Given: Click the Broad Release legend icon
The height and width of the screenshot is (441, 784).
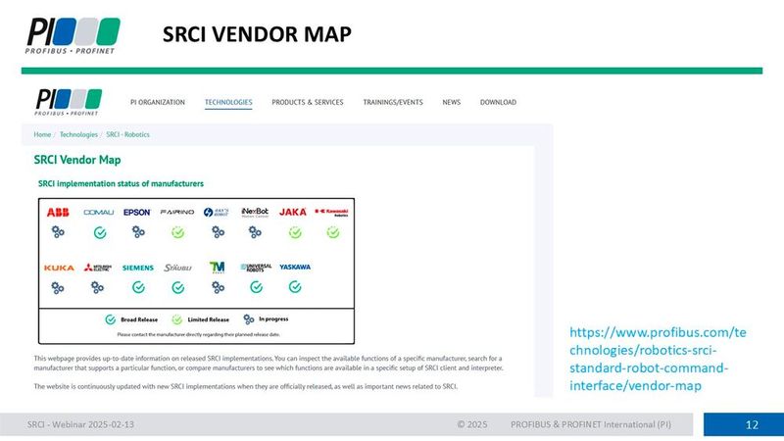Looking at the screenshot, I should (111, 320).
